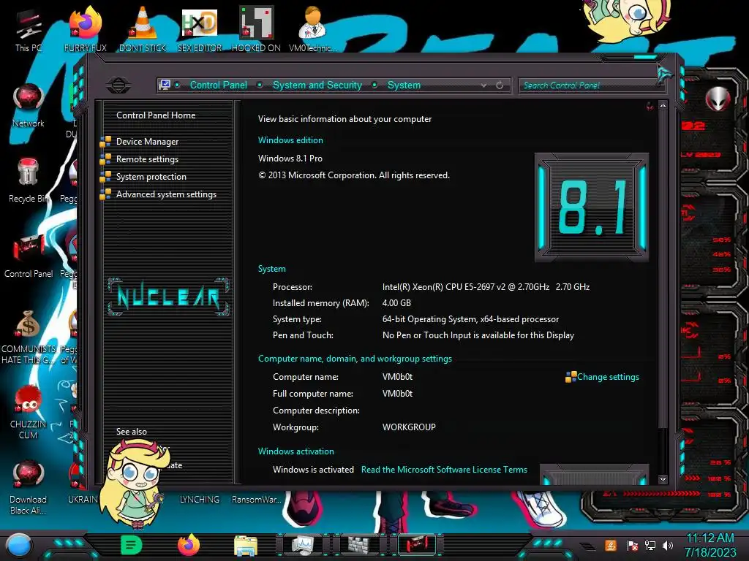Open System protection link

pyautogui.click(x=151, y=177)
